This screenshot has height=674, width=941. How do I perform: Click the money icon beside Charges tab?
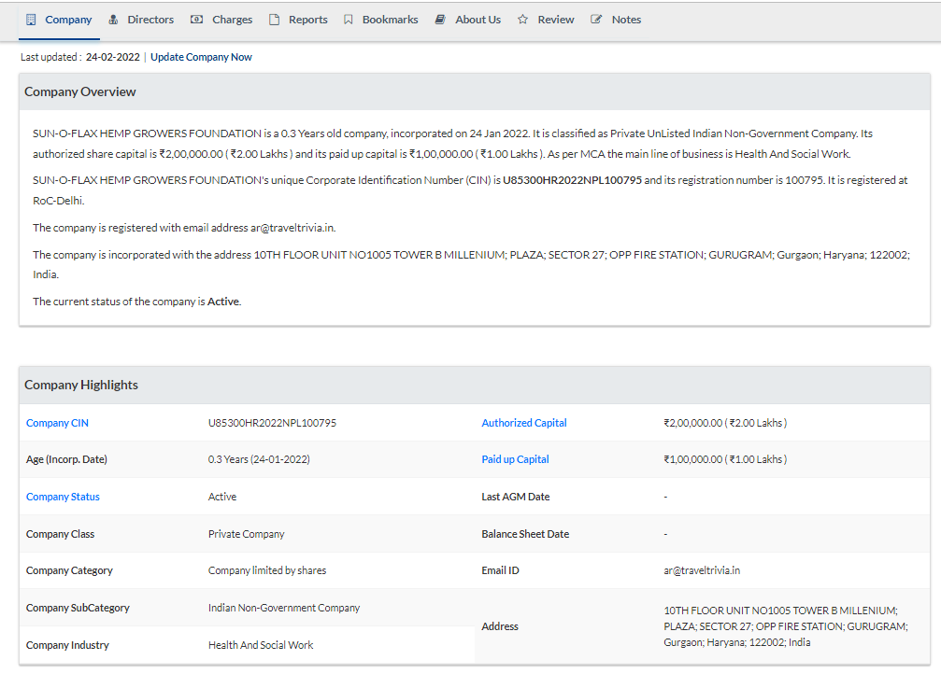[196, 20]
